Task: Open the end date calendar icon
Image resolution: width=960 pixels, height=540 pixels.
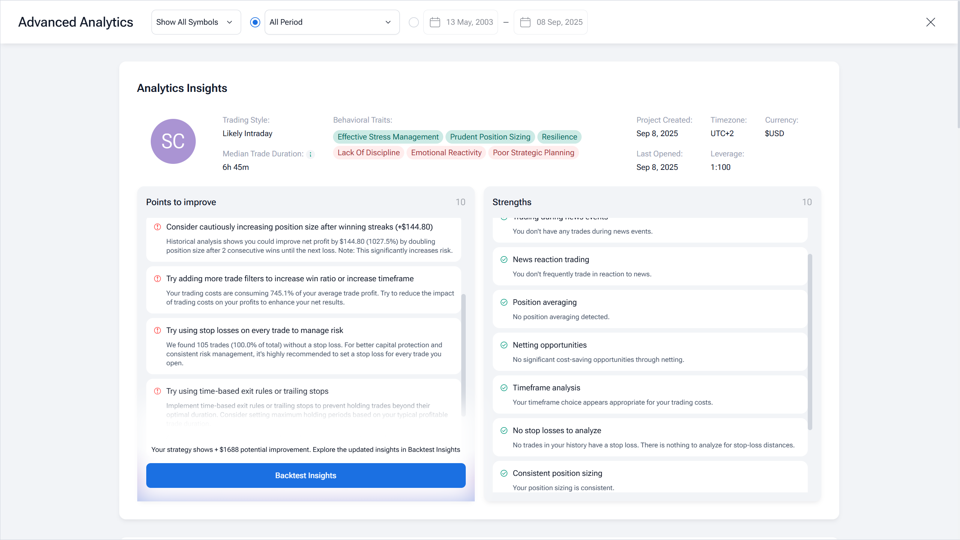Action: (525, 22)
